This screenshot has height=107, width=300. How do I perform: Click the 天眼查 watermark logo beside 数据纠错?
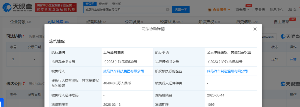(290, 37)
